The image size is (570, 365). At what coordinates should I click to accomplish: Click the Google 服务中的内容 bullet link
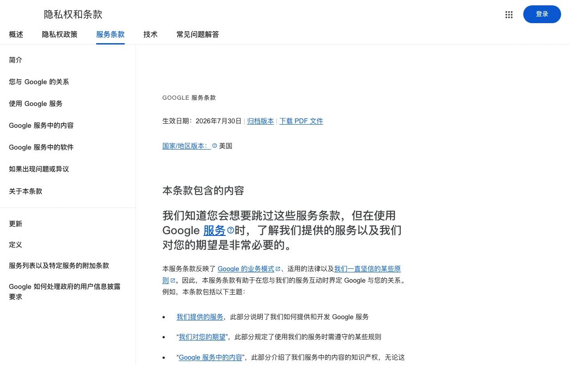211,357
